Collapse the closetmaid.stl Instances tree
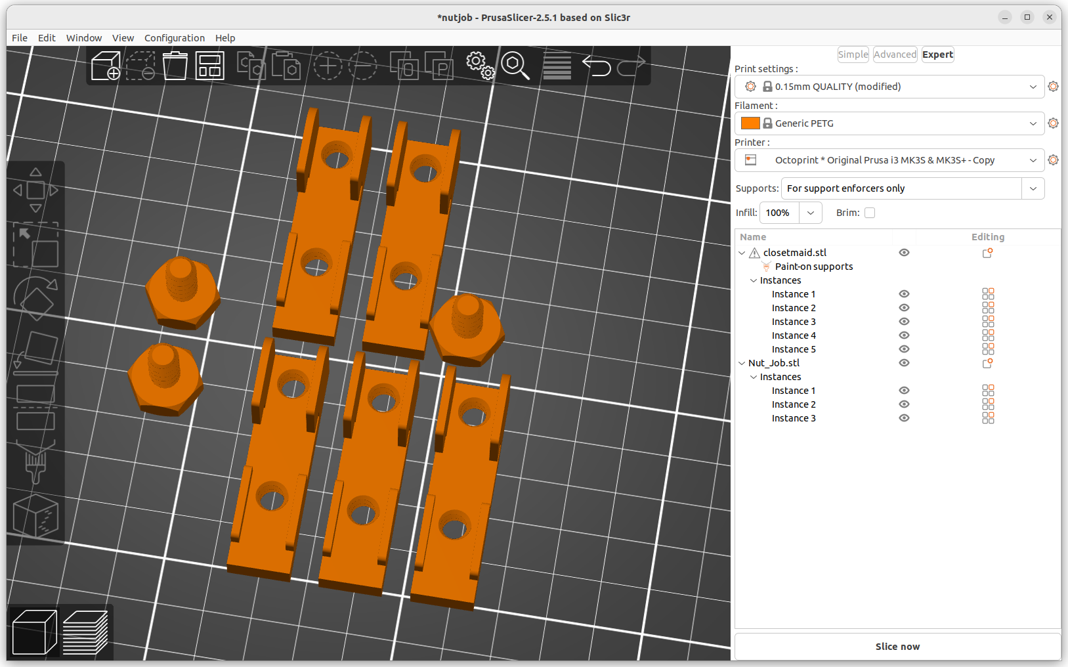Image resolution: width=1068 pixels, height=667 pixels. click(x=753, y=280)
